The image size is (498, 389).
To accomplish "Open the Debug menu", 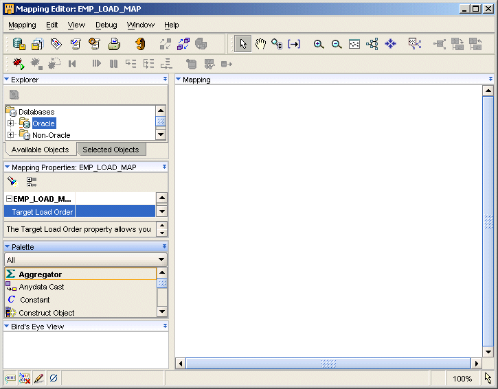I will tap(106, 25).
